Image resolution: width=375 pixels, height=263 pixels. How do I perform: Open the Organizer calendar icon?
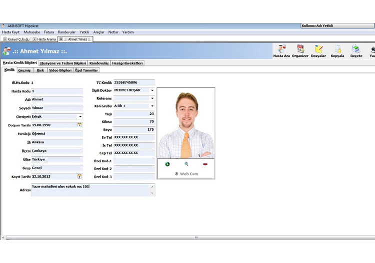click(300, 51)
